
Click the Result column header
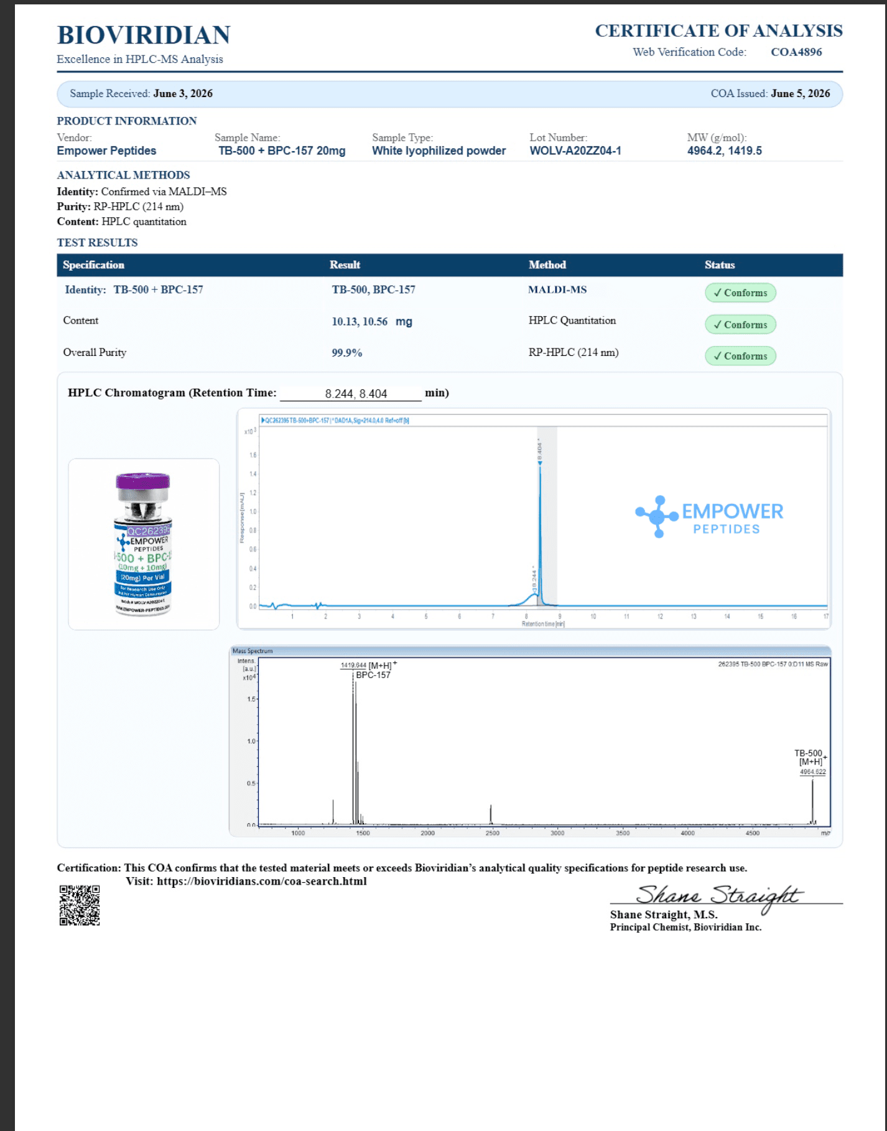(x=345, y=265)
